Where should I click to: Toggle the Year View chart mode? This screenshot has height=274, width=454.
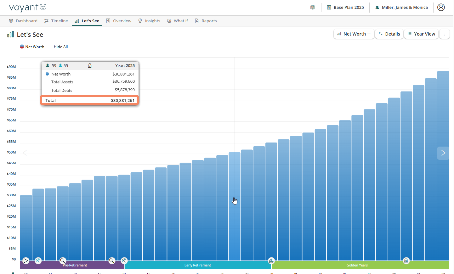point(421,34)
